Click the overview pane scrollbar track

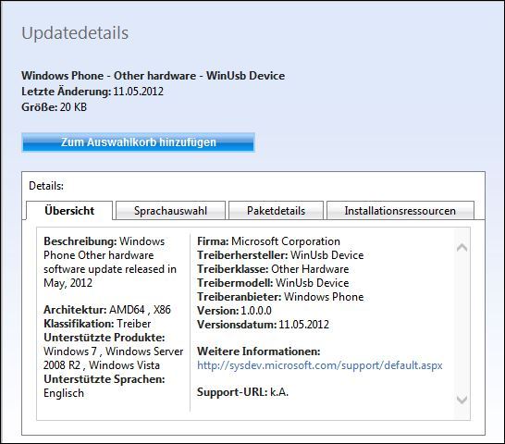(462, 324)
